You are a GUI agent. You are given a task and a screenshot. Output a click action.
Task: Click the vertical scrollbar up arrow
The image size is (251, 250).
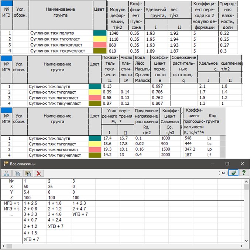(246, 182)
